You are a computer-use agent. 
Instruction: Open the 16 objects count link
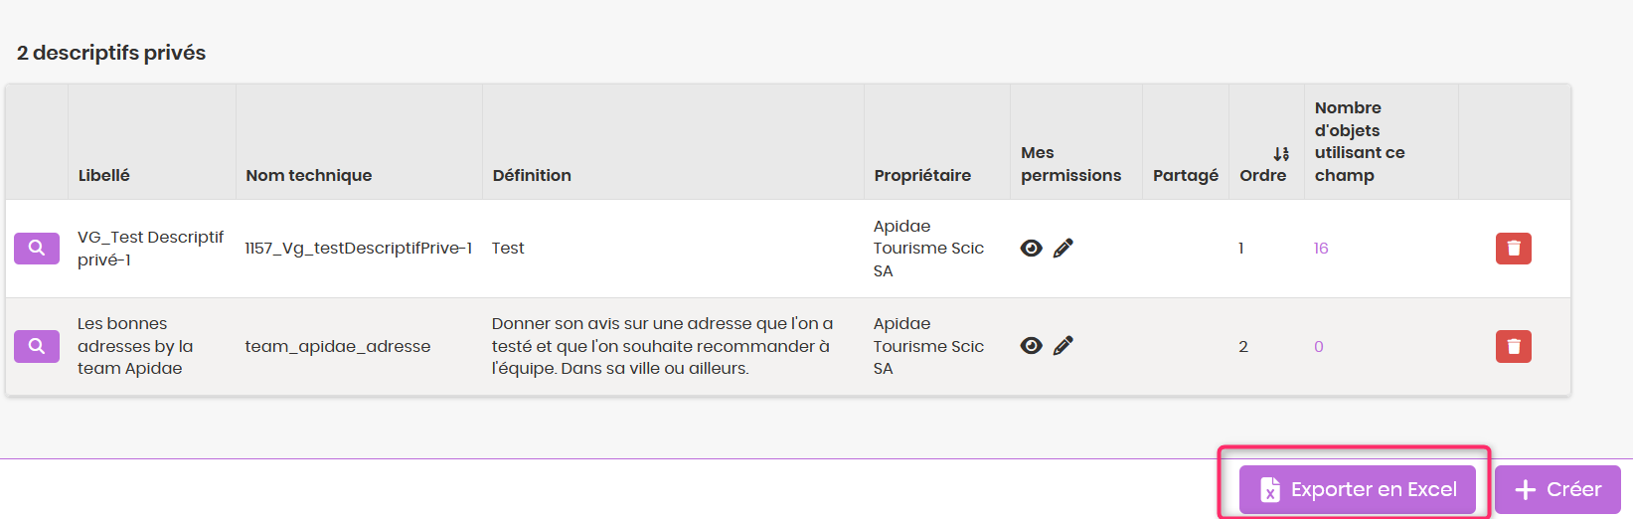point(1321,249)
